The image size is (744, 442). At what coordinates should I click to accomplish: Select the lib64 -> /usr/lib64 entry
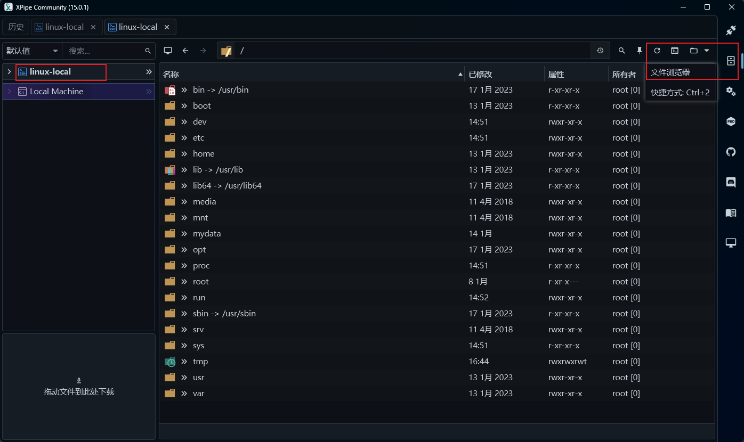[x=436, y=186]
